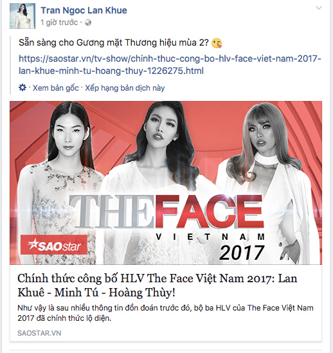Open the saostar.vn article URL in post
The image size is (333, 353).
(170, 65)
